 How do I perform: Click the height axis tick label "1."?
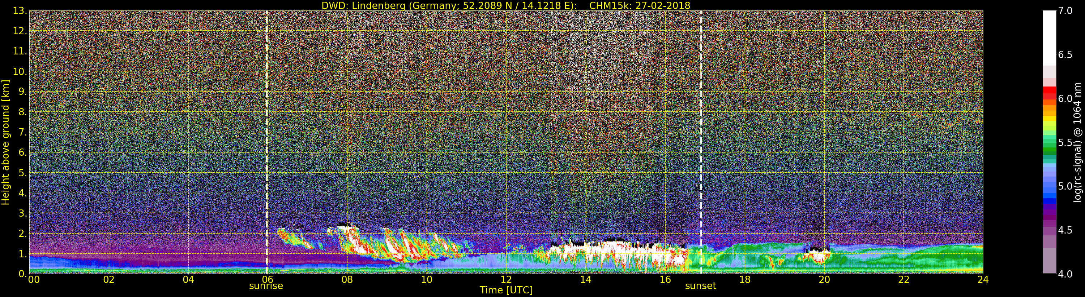pyautogui.click(x=23, y=253)
